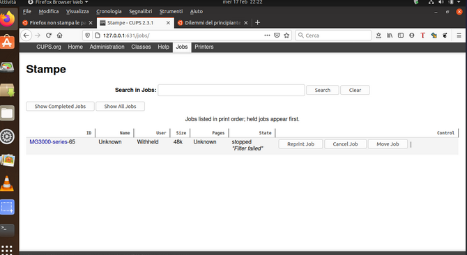Open the Firefox hamburger menu

pos(459,36)
